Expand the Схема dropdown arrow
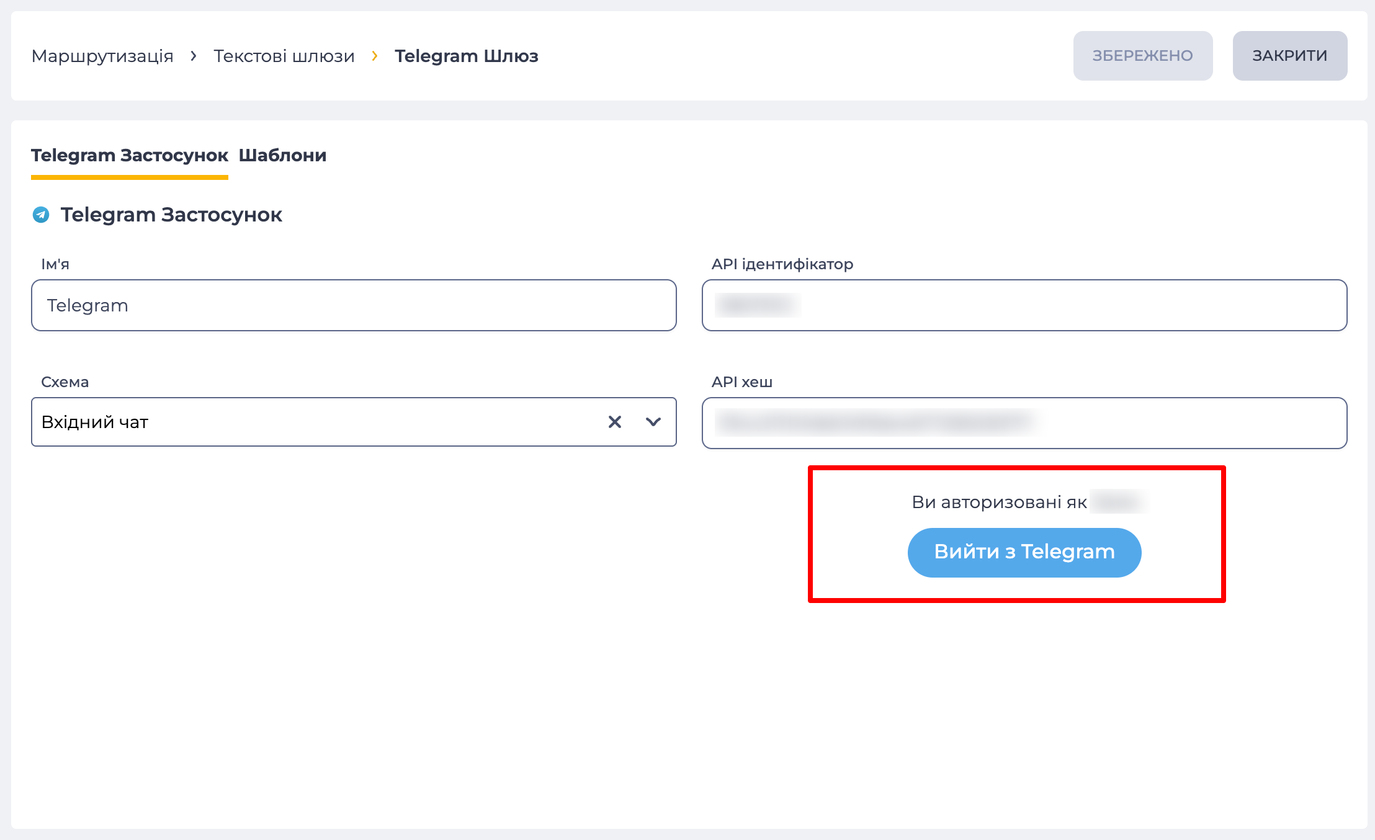1375x840 pixels. point(653,422)
